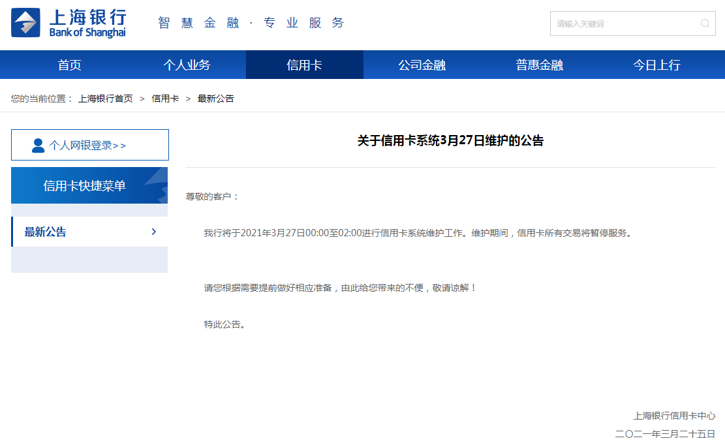
Task: Select 最新公告 in sidebar menu
Action: pos(89,232)
